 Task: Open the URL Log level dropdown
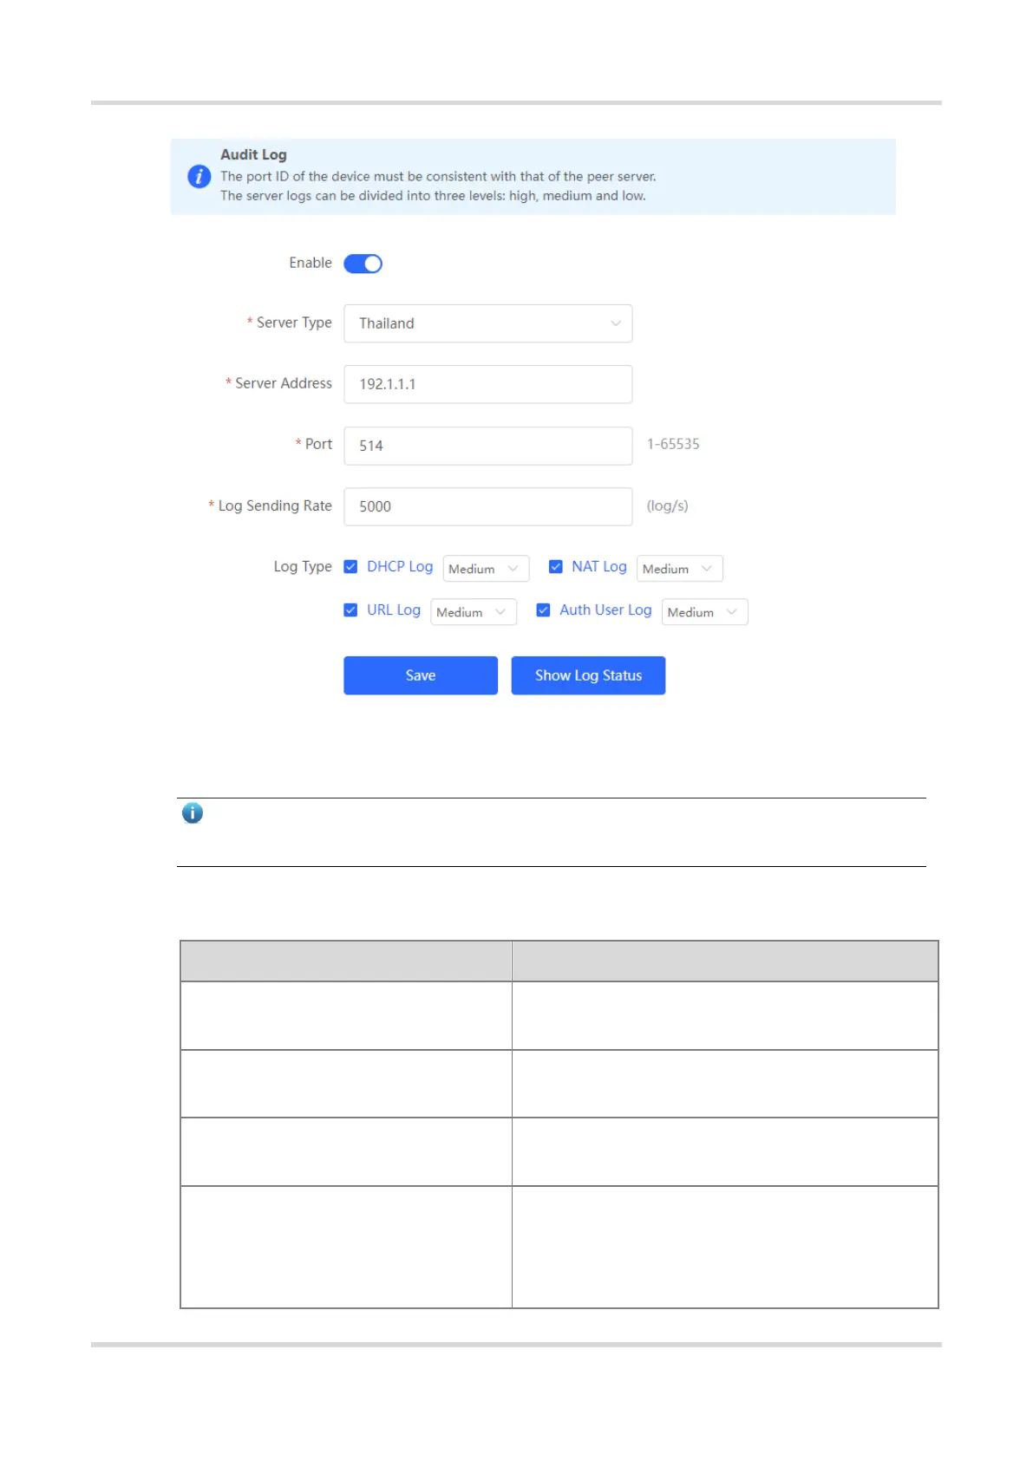coord(474,612)
